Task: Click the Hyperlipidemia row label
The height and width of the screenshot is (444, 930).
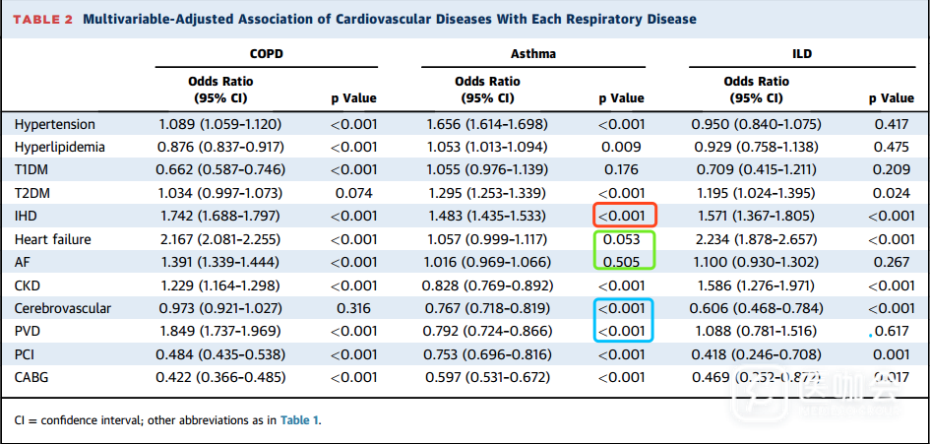Action: 61,147
